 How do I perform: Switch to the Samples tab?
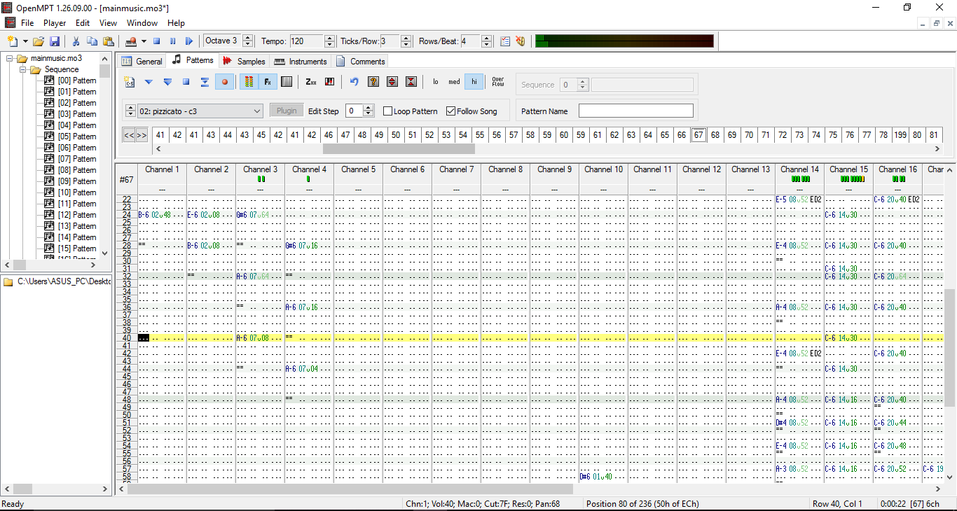coord(244,61)
